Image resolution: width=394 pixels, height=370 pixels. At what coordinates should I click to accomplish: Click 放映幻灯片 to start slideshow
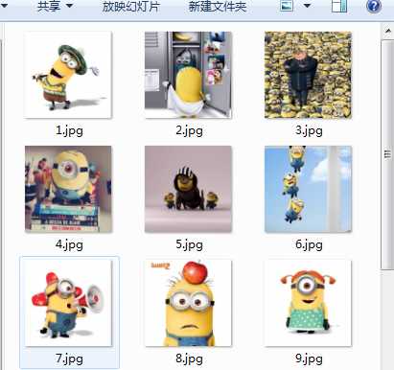[x=130, y=7]
